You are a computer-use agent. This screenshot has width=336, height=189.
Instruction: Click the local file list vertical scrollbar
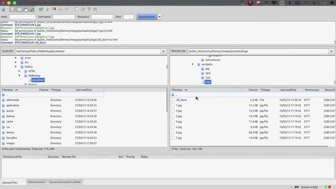click(x=167, y=100)
